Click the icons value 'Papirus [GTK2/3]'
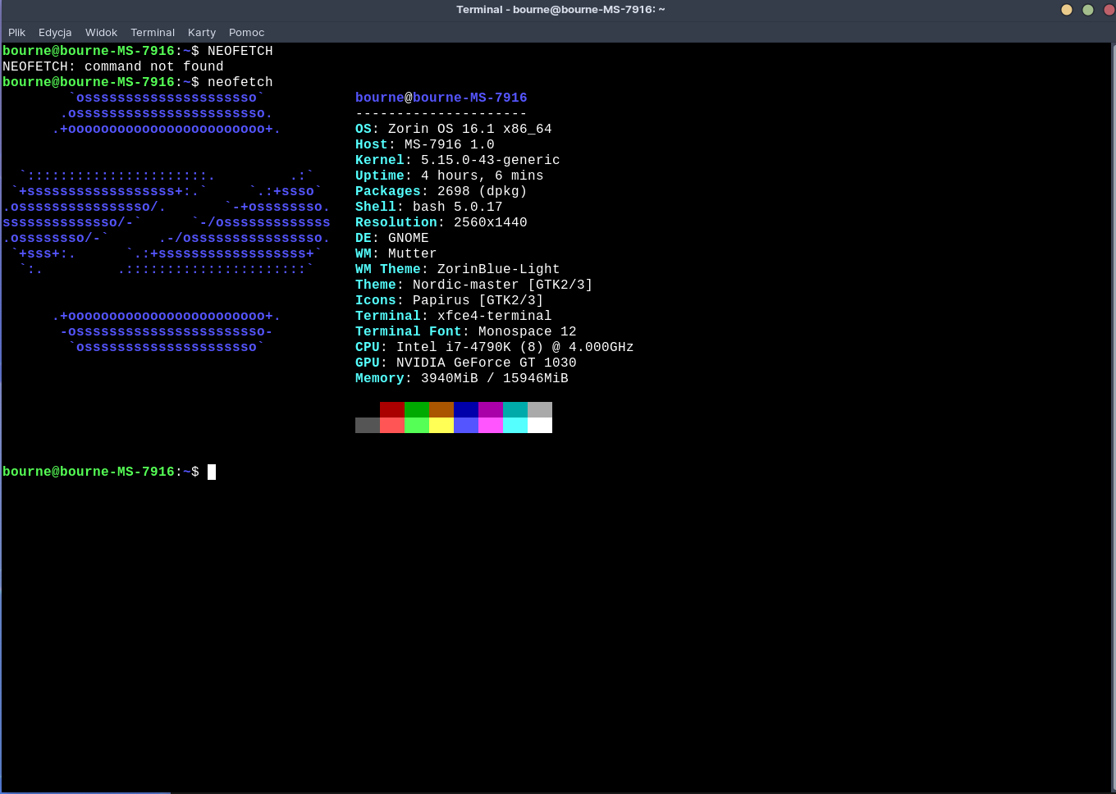 coord(478,300)
